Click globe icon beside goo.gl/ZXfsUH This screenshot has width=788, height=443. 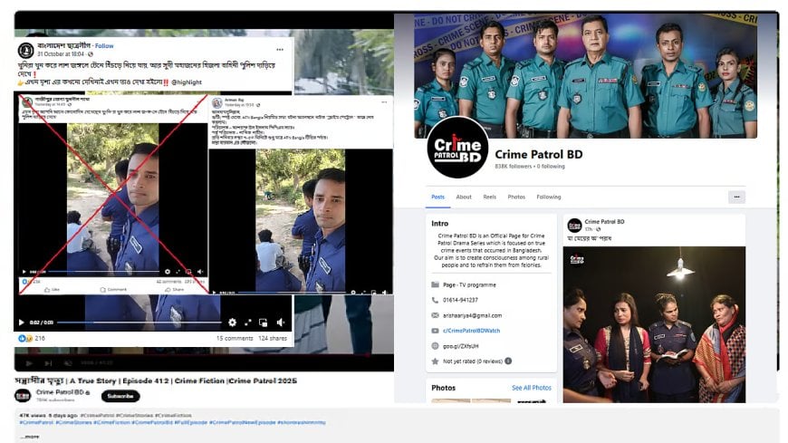pyautogui.click(x=435, y=346)
